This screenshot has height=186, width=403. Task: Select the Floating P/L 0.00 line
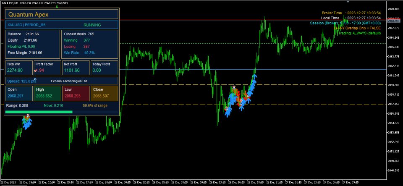tap(21, 47)
